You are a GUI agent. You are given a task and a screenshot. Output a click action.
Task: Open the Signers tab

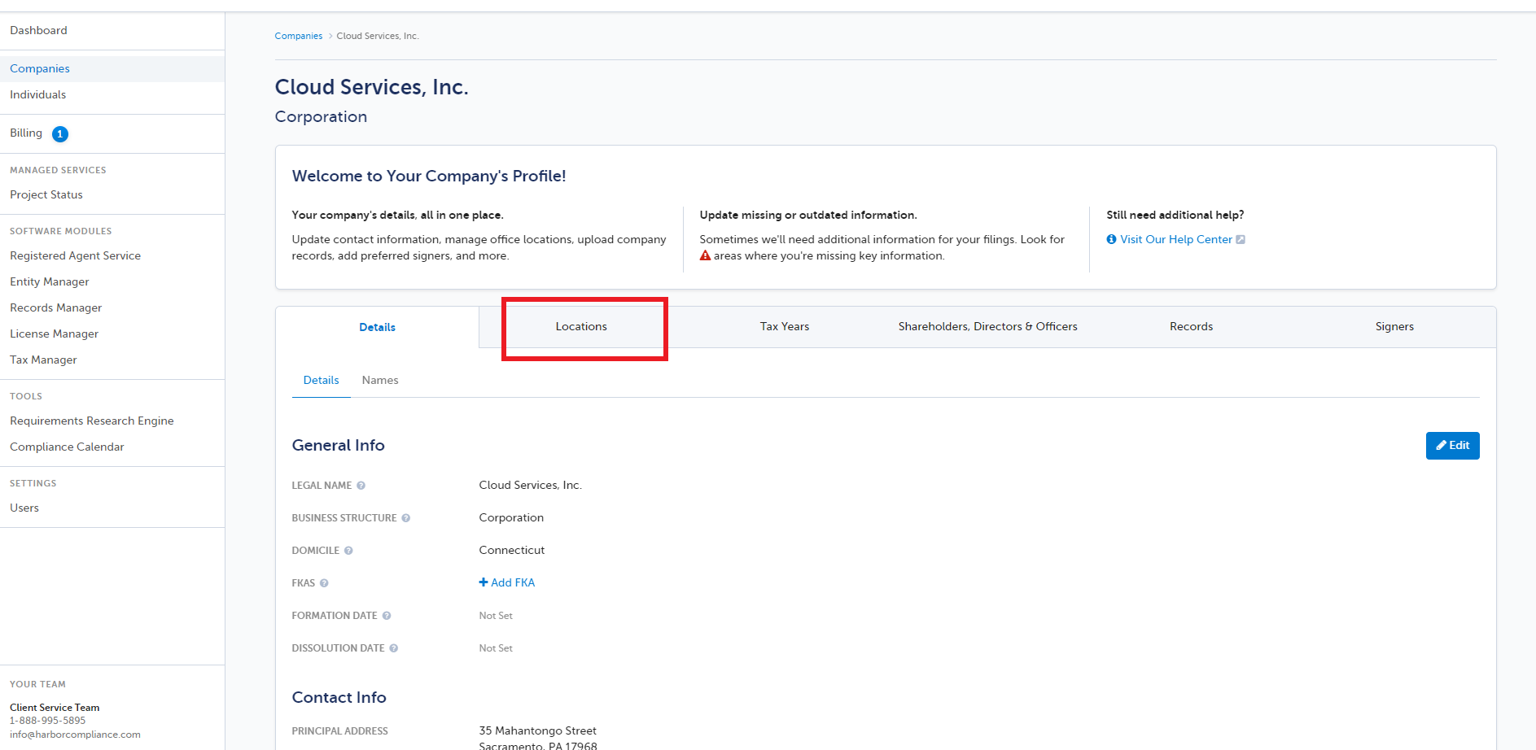(x=1394, y=326)
